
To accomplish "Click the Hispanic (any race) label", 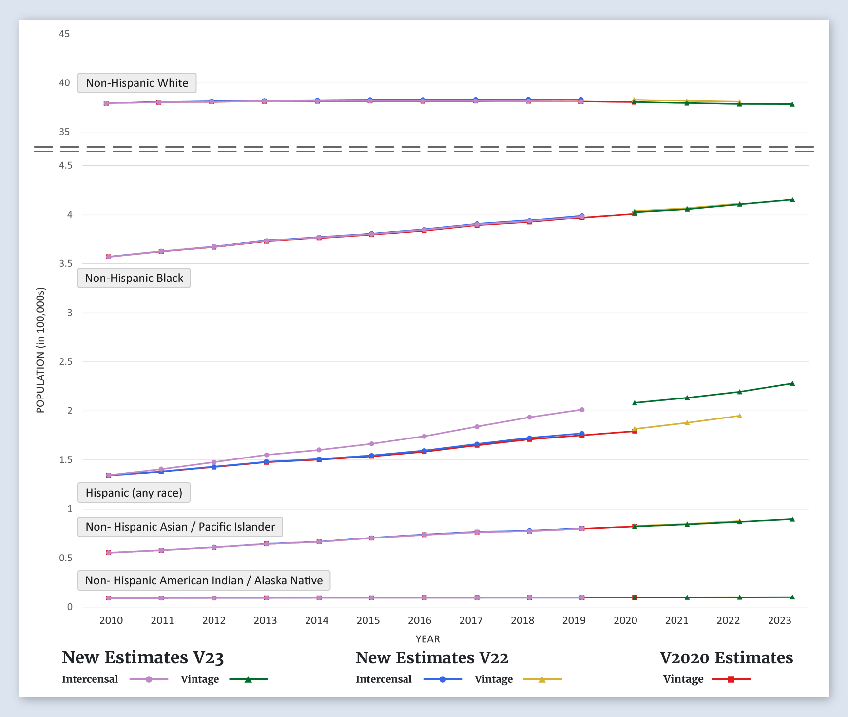I will coord(134,493).
